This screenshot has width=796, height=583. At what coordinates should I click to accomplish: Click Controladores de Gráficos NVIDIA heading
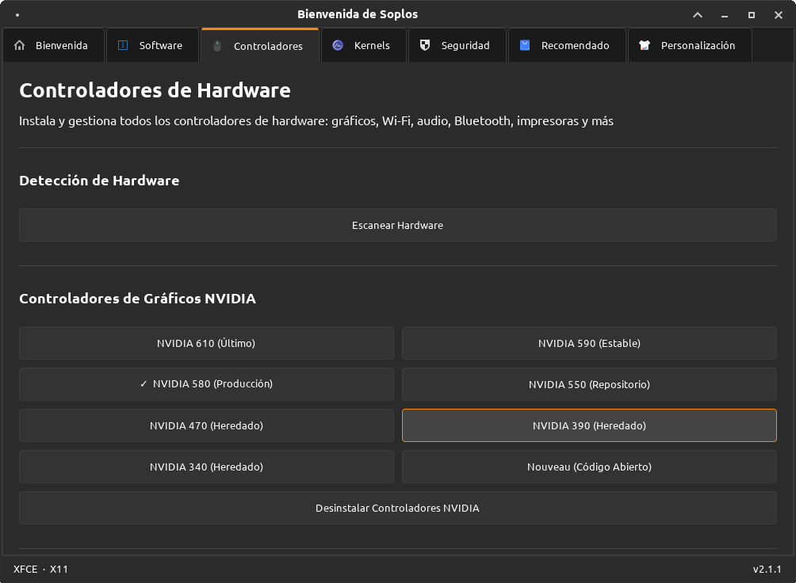[138, 299]
